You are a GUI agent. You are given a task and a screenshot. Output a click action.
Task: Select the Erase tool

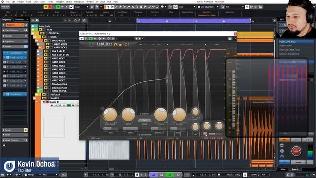(x=120, y=7)
